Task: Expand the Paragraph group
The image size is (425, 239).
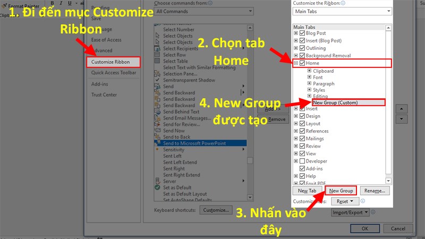Action: 309,83
